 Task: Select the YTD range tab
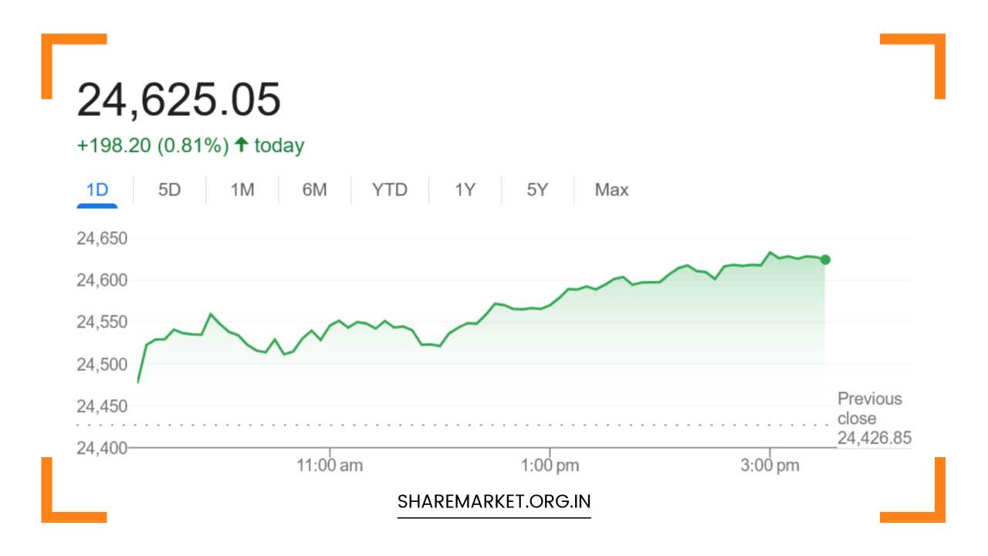tap(389, 189)
